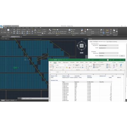This screenshot has width=127, height=127.
Task: Open Page Layout tab in Excel
Action: coord(65,62)
